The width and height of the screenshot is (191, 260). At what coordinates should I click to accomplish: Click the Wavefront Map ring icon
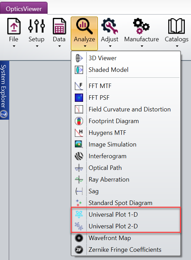tap(79, 238)
